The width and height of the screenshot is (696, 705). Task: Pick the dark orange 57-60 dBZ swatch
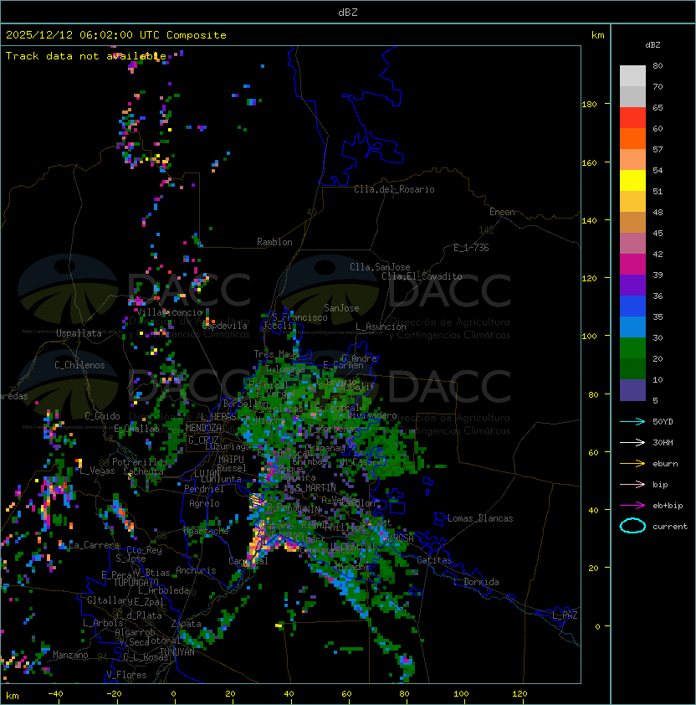tap(632, 138)
